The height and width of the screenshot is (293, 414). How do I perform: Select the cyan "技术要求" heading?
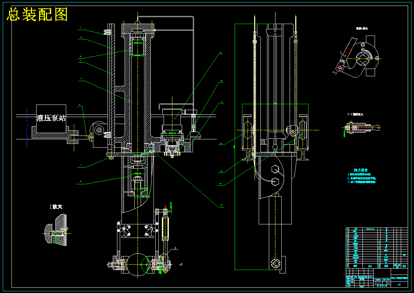coord(361,170)
